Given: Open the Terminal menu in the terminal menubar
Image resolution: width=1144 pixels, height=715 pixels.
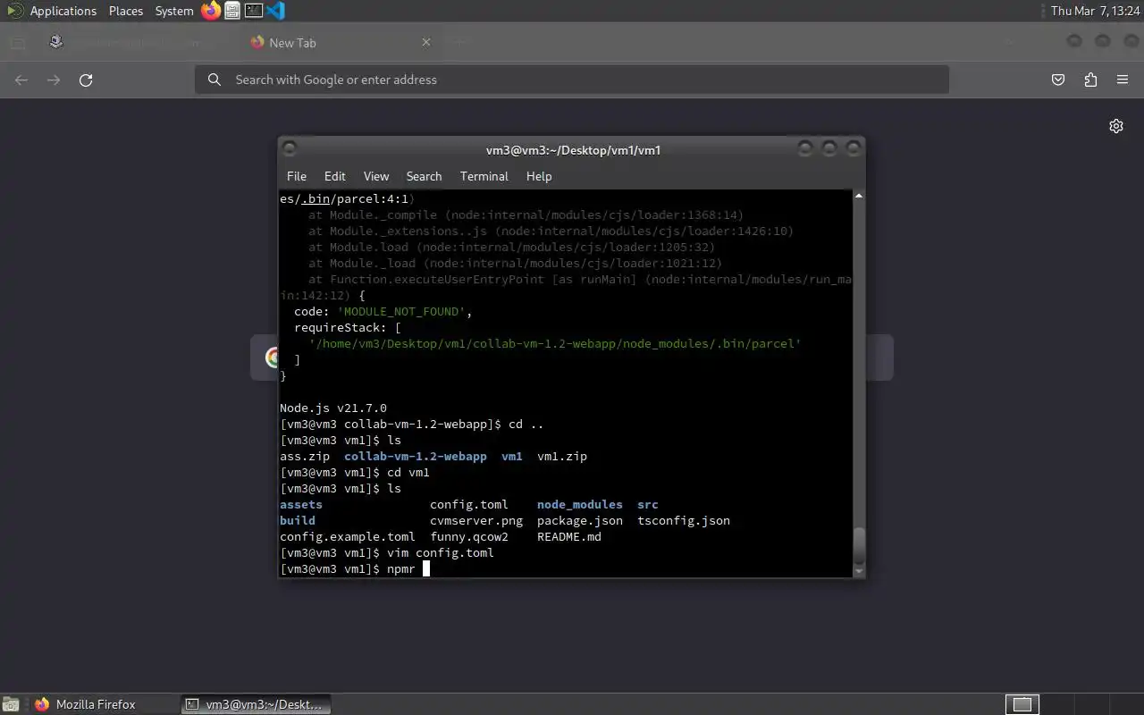Looking at the screenshot, I should tap(484, 176).
